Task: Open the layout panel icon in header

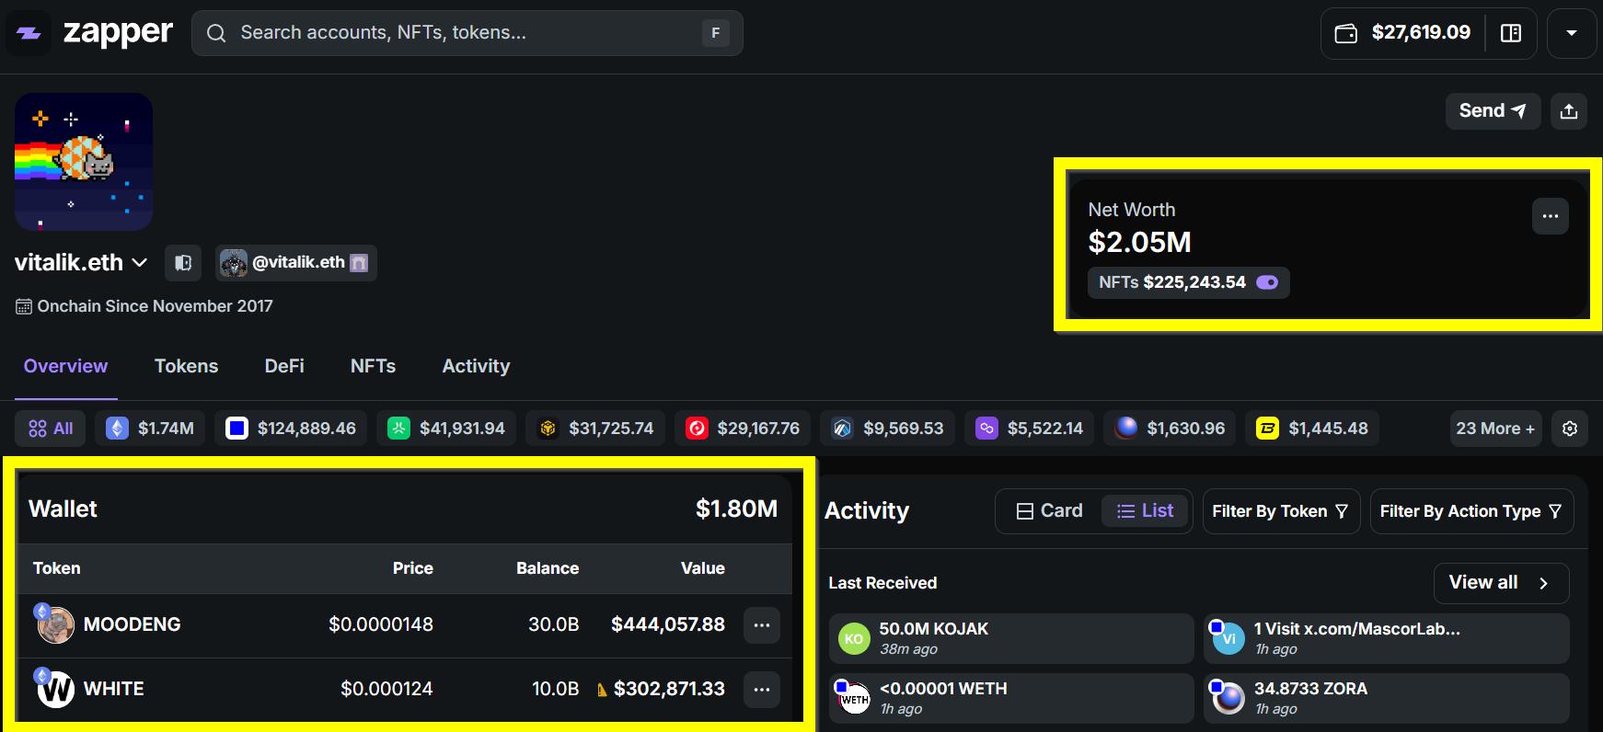Action: (1511, 33)
